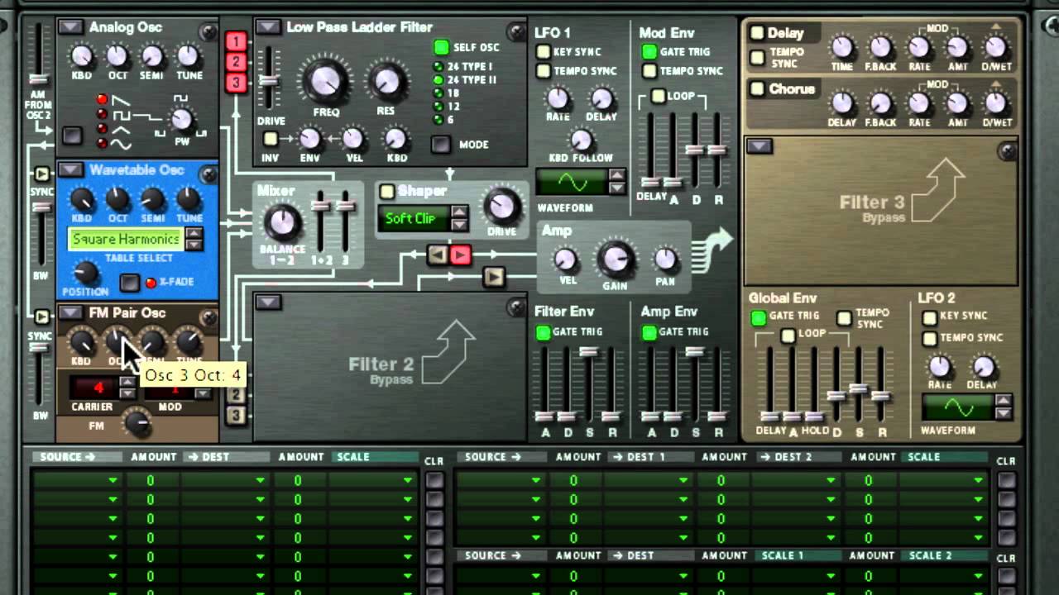
Task: Select the sawtooth waveform in Analog Osc
Action: click(103, 99)
